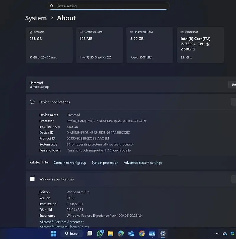This screenshot has height=239, width=236.
Task: Click the Task View taskbar icon
Action: 89,234
